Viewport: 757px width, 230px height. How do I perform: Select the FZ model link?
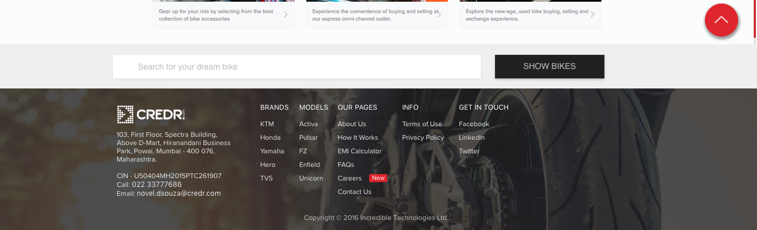[x=303, y=151]
